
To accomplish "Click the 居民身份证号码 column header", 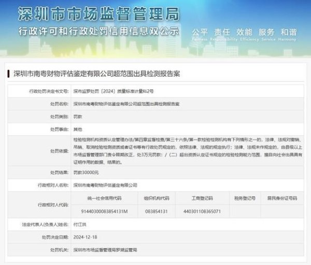I will pos(282,198).
